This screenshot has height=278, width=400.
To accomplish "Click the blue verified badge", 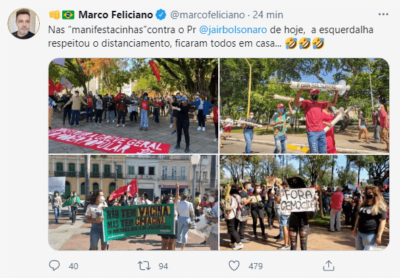I will (x=161, y=15).
